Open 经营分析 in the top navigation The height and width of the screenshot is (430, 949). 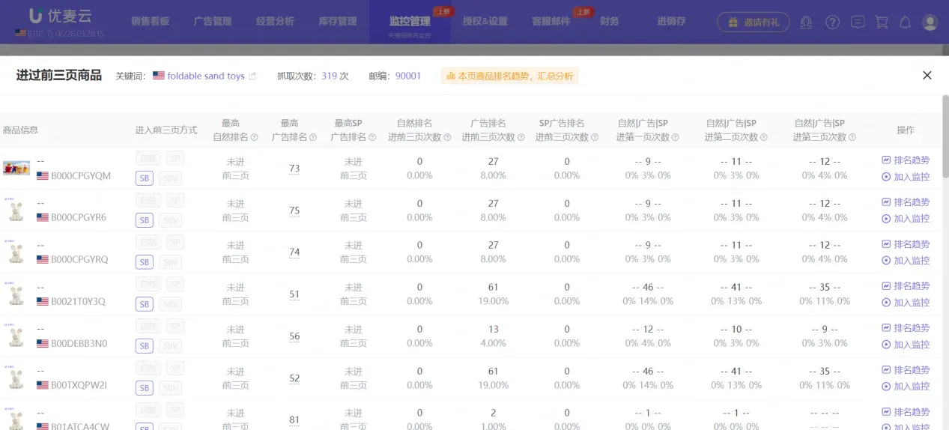pyautogui.click(x=275, y=22)
